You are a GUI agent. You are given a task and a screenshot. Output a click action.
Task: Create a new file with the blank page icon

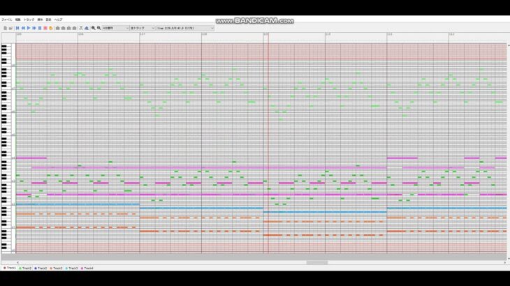(5, 28)
